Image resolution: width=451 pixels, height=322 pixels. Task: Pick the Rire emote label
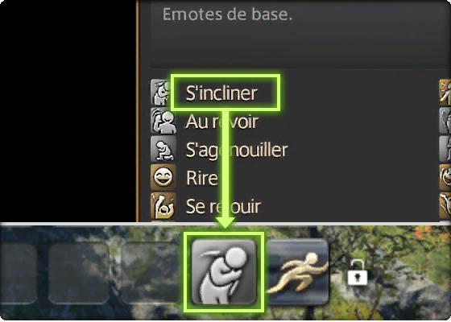pyautogui.click(x=201, y=178)
